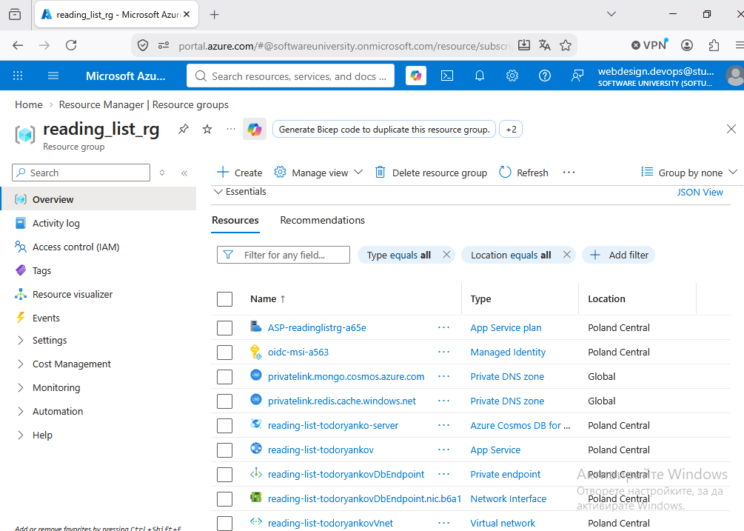Collapse the left navigation menu
The image size is (744, 531).
click(184, 173)
